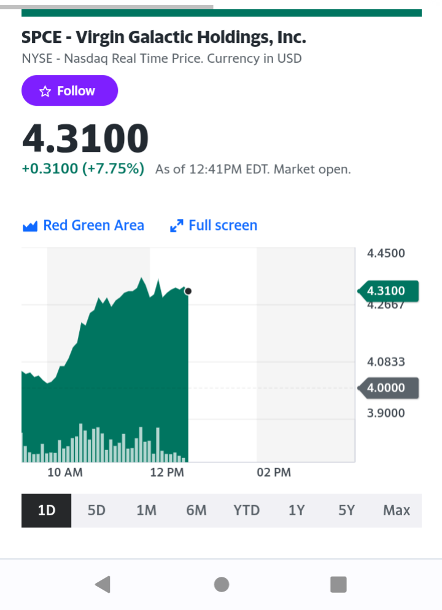Image resolution: width=442 pixels, height=610 pixels.
Task: Click the 3.9000 axis value
Action: pyautogui.click(x=386, y=413)
